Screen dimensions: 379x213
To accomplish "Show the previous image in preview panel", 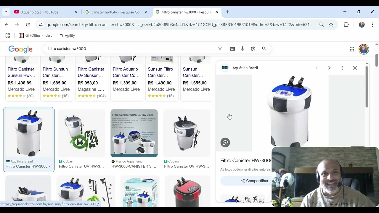I will pos(317,68).
